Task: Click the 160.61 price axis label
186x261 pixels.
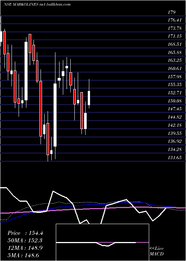Action: click(175, 69)
